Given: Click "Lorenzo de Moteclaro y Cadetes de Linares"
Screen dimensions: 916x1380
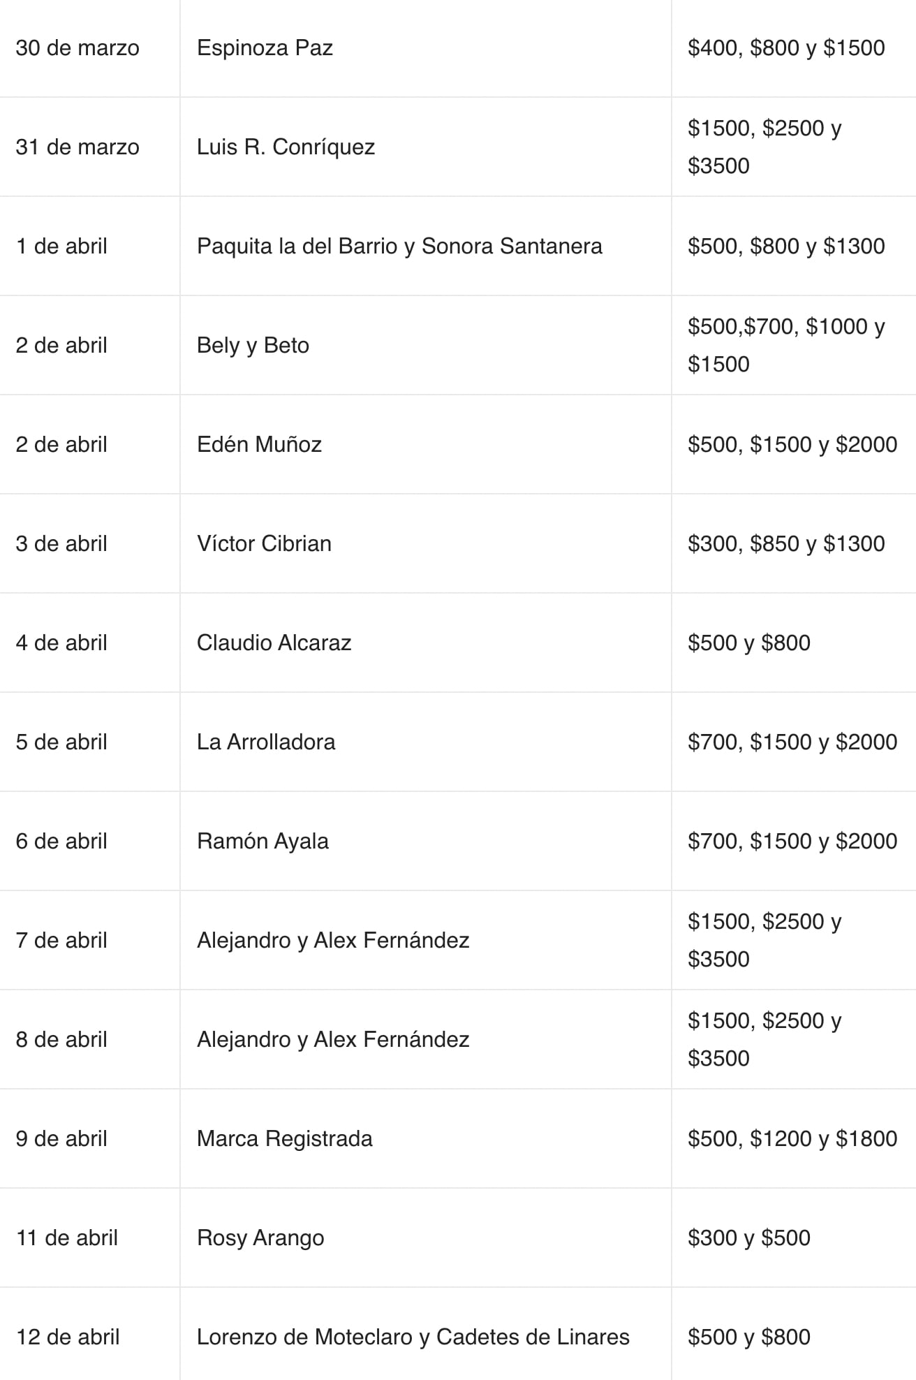Looking at the screenshot, I should click(413, 1337).
